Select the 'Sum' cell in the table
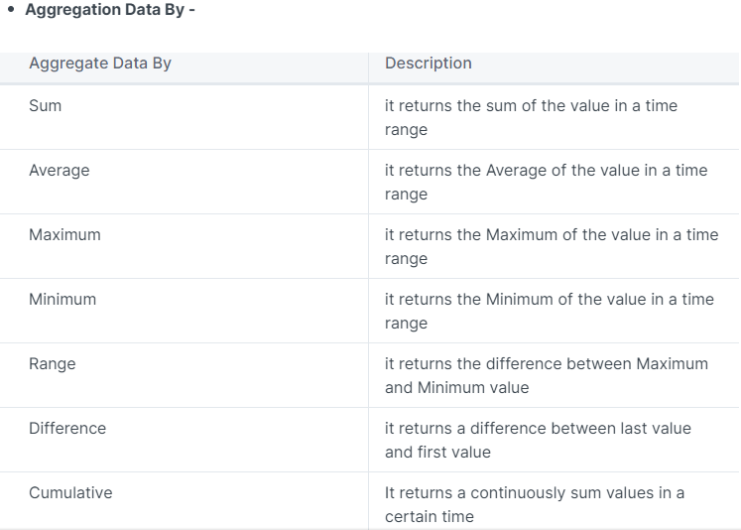 [46, 106]
